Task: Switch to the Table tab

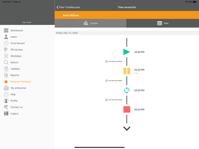Action: click(163, 23)
